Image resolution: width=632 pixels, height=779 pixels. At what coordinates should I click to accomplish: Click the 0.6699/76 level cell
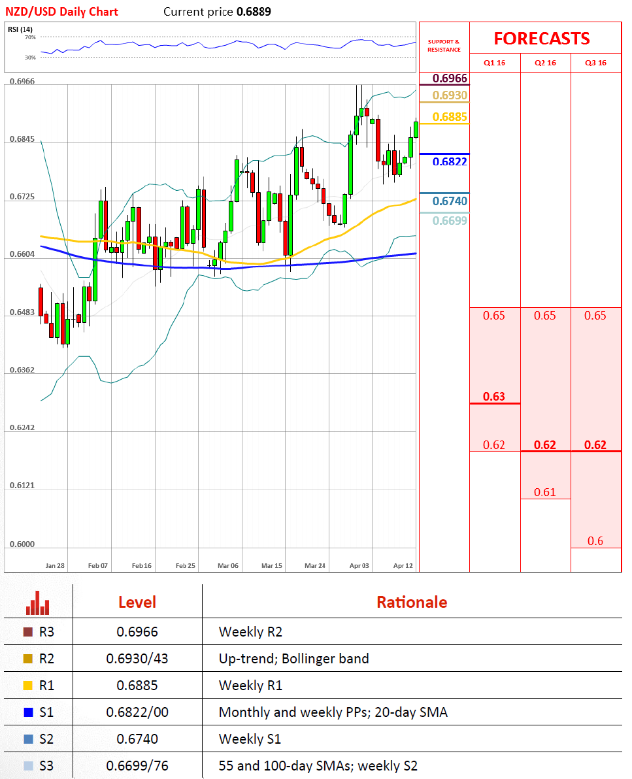point(137,766)
